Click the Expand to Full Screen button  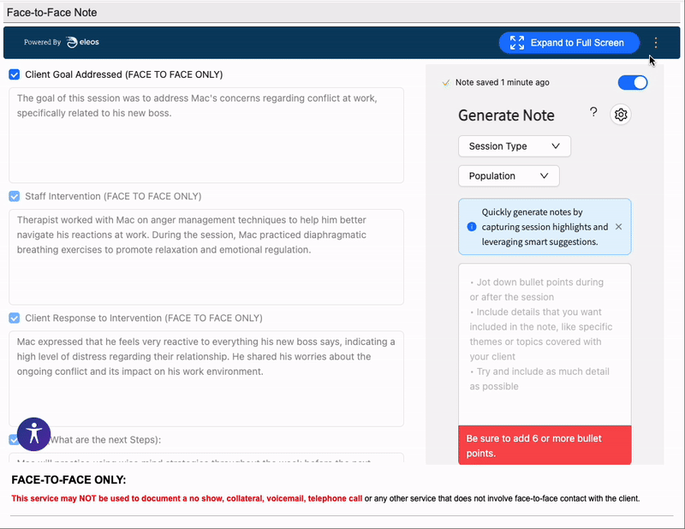point(569,43)
